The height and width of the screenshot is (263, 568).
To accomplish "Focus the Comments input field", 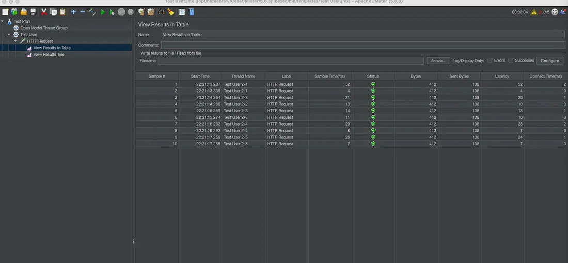I will click(x=362, y=45).
